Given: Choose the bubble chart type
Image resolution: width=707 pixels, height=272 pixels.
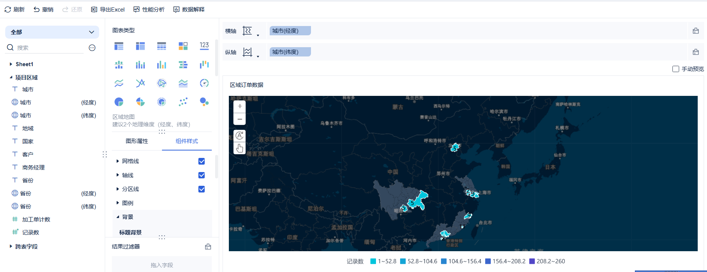Looking at the screenshot, I should click(x=204, y=102).
